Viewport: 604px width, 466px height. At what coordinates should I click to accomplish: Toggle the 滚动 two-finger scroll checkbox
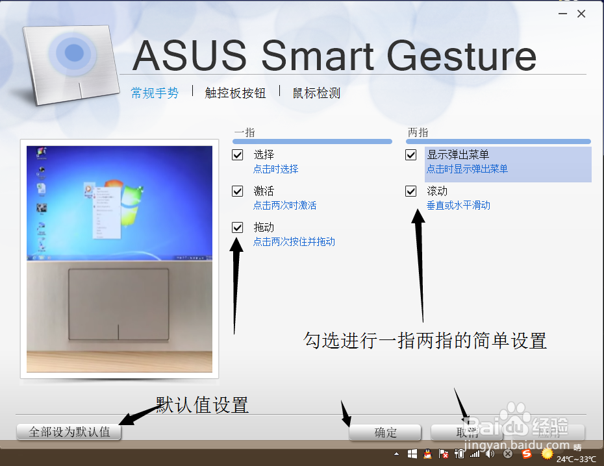410,191
